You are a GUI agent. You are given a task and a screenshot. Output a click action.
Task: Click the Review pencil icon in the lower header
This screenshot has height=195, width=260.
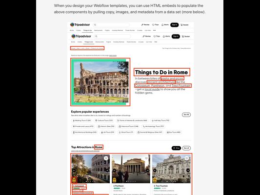tap(143, 36)
